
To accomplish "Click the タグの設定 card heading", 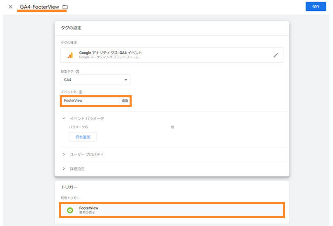I will (x=71, y=28).
